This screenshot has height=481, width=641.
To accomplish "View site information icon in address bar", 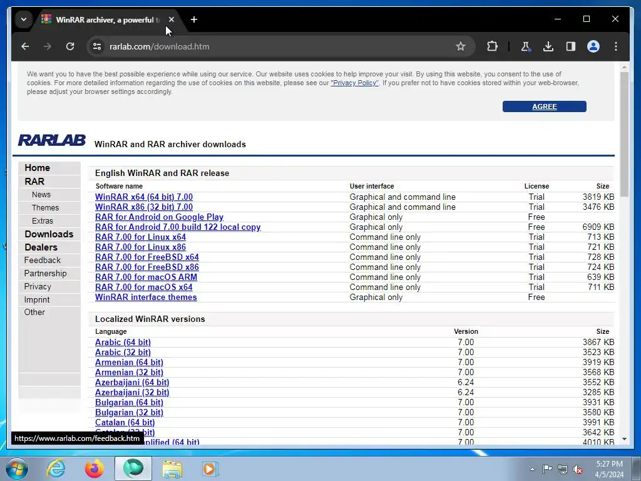I will click(x=97, y=46).
